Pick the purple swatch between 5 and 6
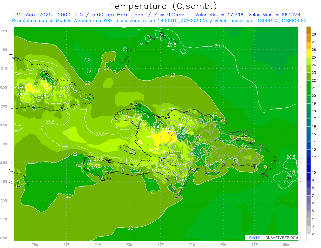The image size is (321, 248). (308, 207)
